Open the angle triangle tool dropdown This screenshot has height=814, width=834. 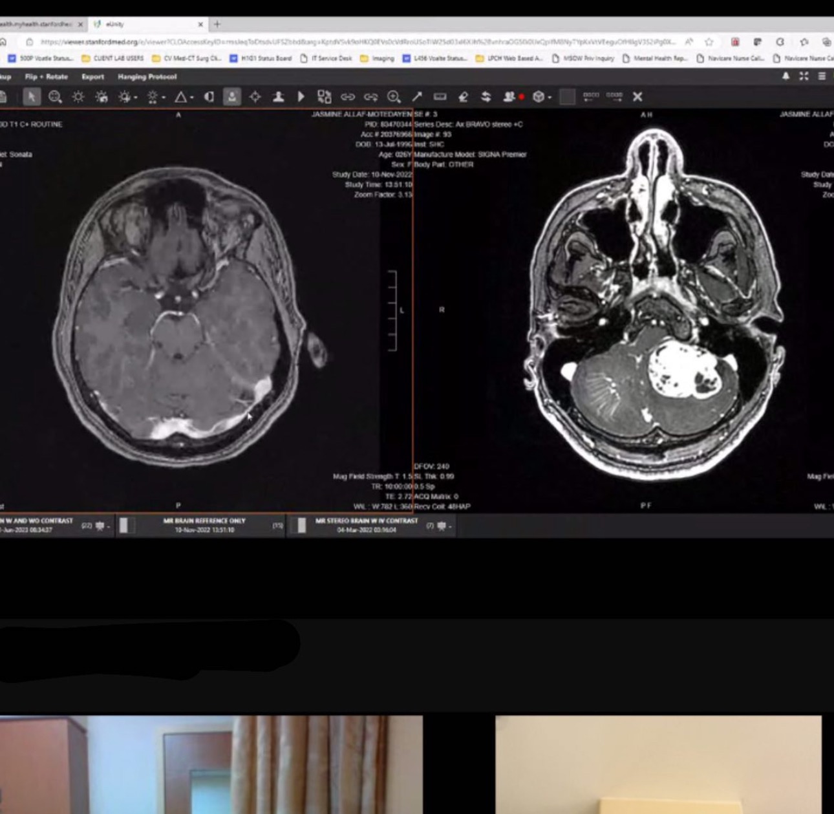coord(191,98)
